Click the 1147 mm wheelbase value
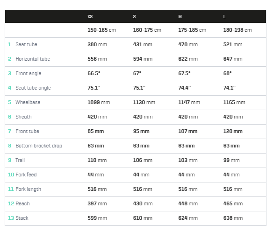 [x=189, y=102]
